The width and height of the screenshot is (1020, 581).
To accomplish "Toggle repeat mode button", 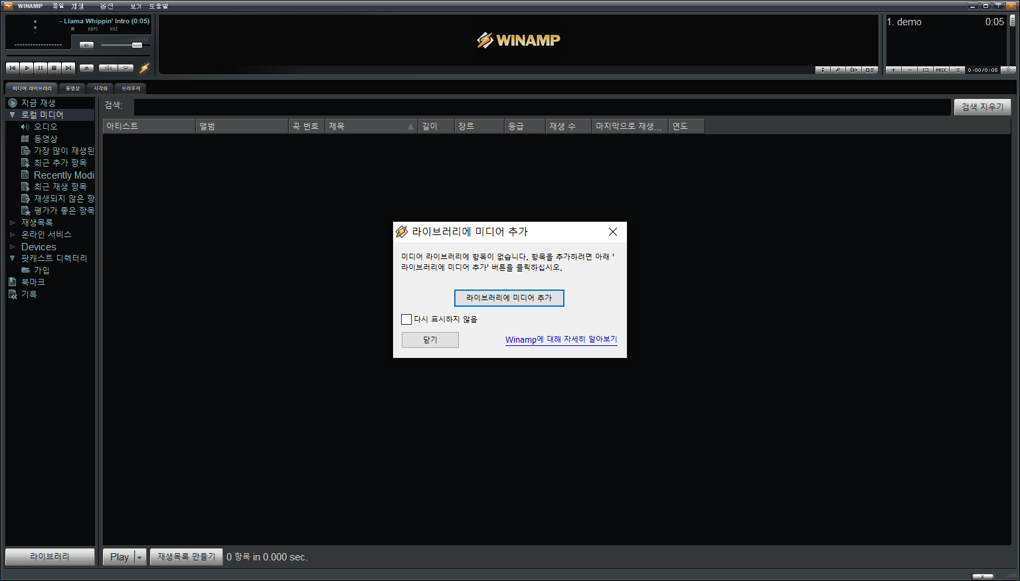I will (126, 68).
